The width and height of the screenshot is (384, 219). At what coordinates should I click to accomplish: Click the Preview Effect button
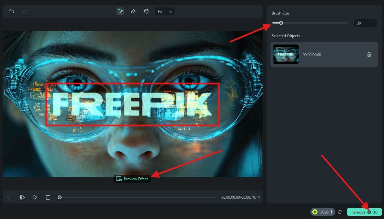click(x=132, y=179)
